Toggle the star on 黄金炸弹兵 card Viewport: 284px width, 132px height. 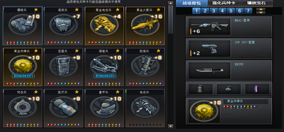(36, 51)
